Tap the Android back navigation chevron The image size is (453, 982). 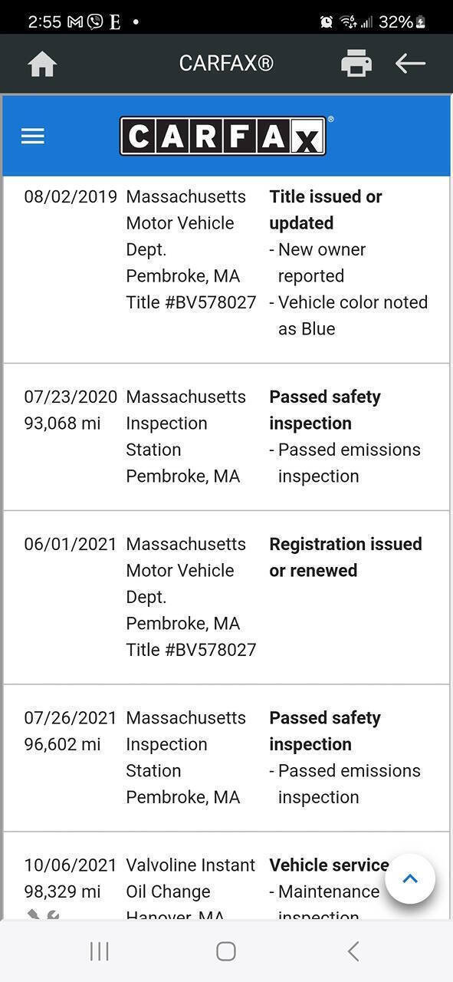click(x=353, y=951)
